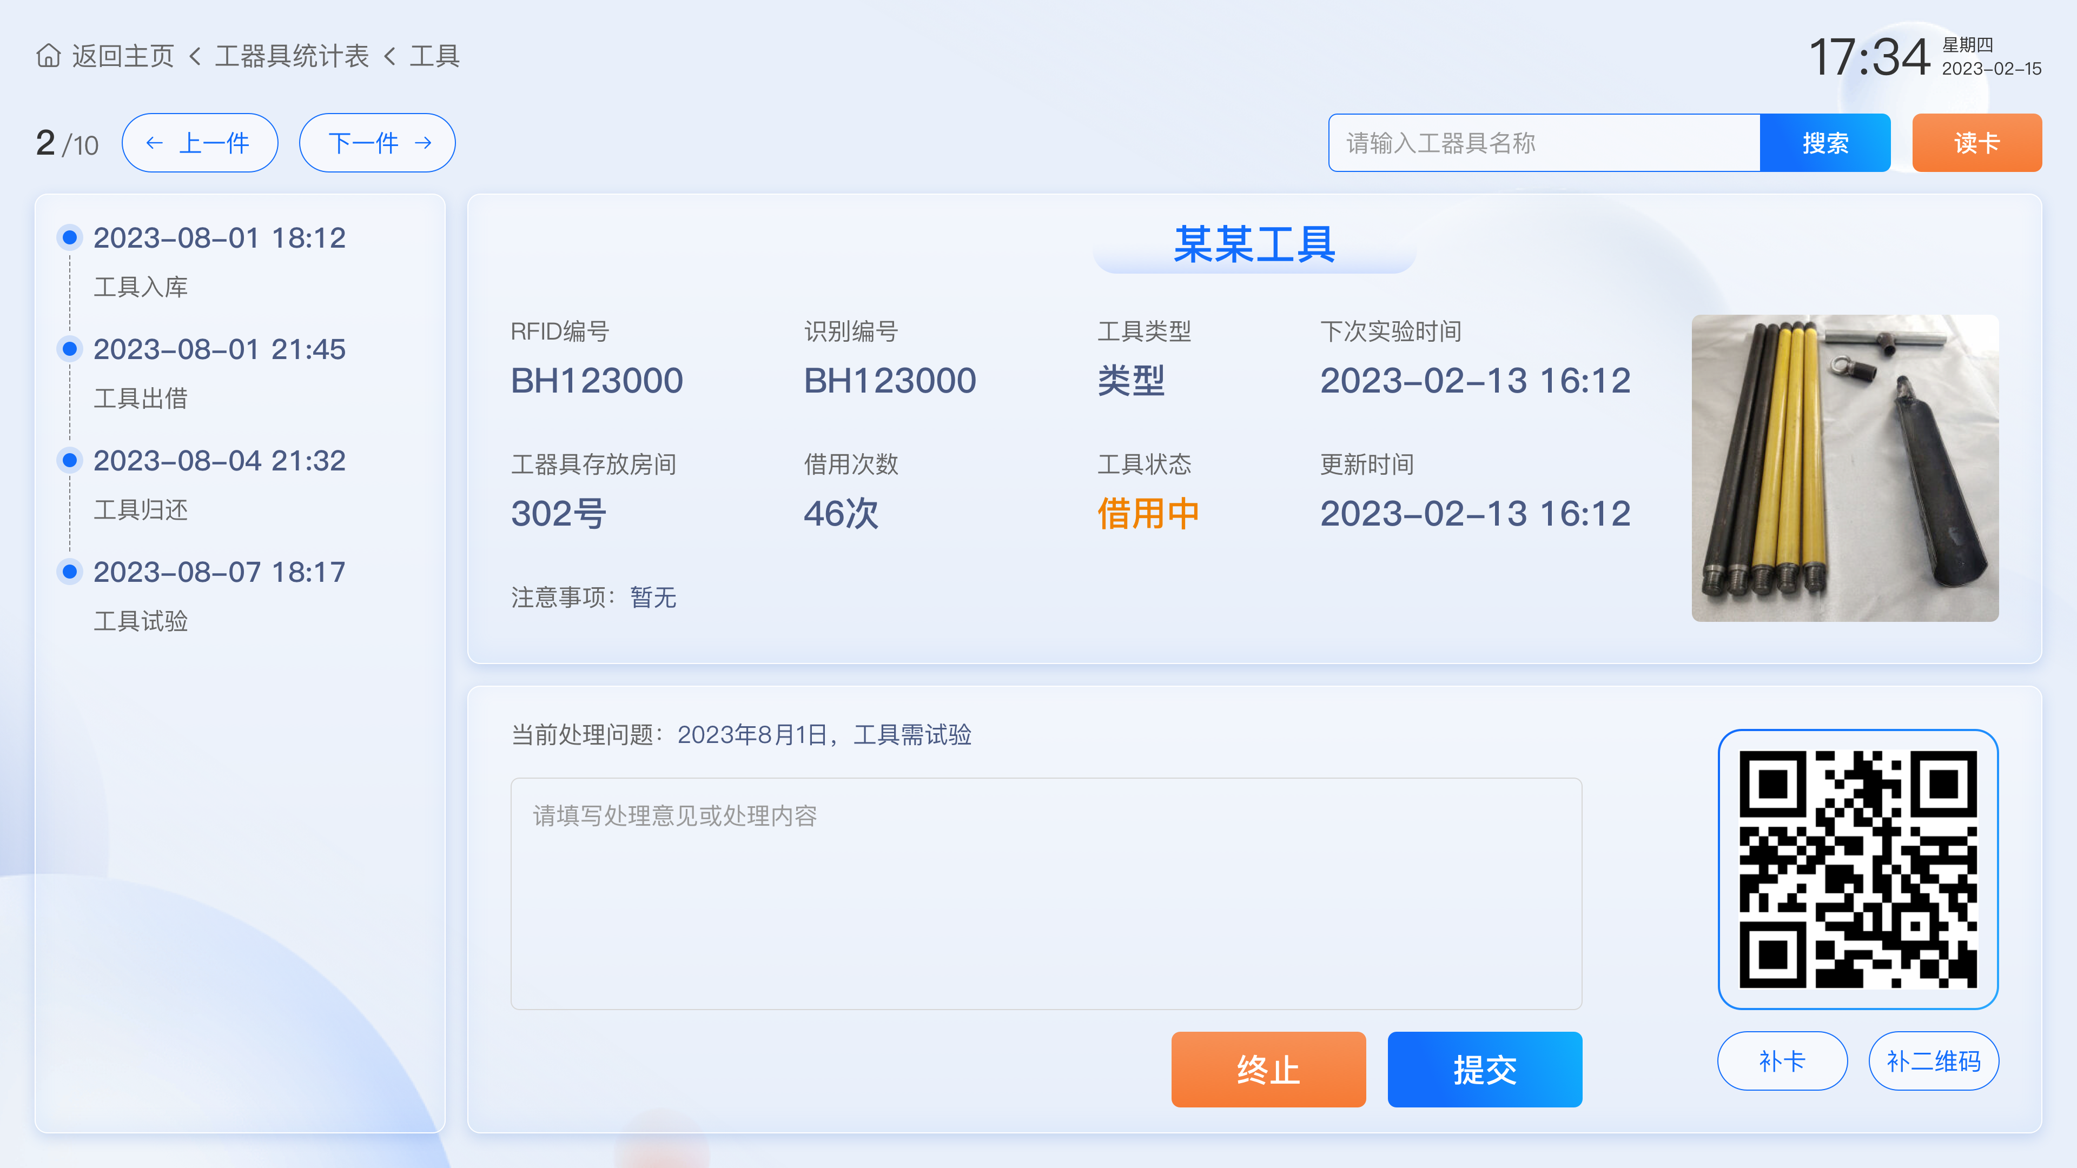The height and width of the screenshot is (1168, 2077).
Task: Click the borrow count 46次
Action: coord(841,514)
